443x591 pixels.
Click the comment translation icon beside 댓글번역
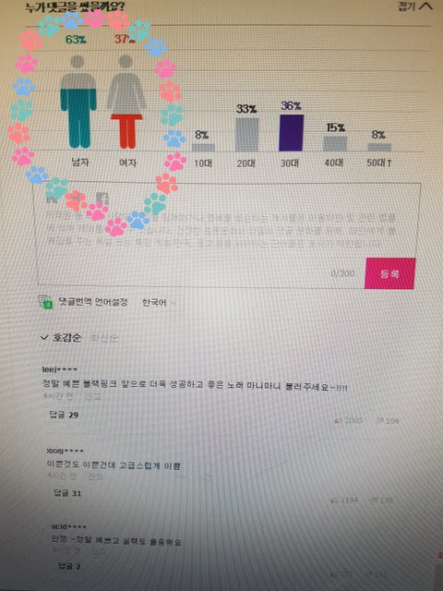pos(45,302)
